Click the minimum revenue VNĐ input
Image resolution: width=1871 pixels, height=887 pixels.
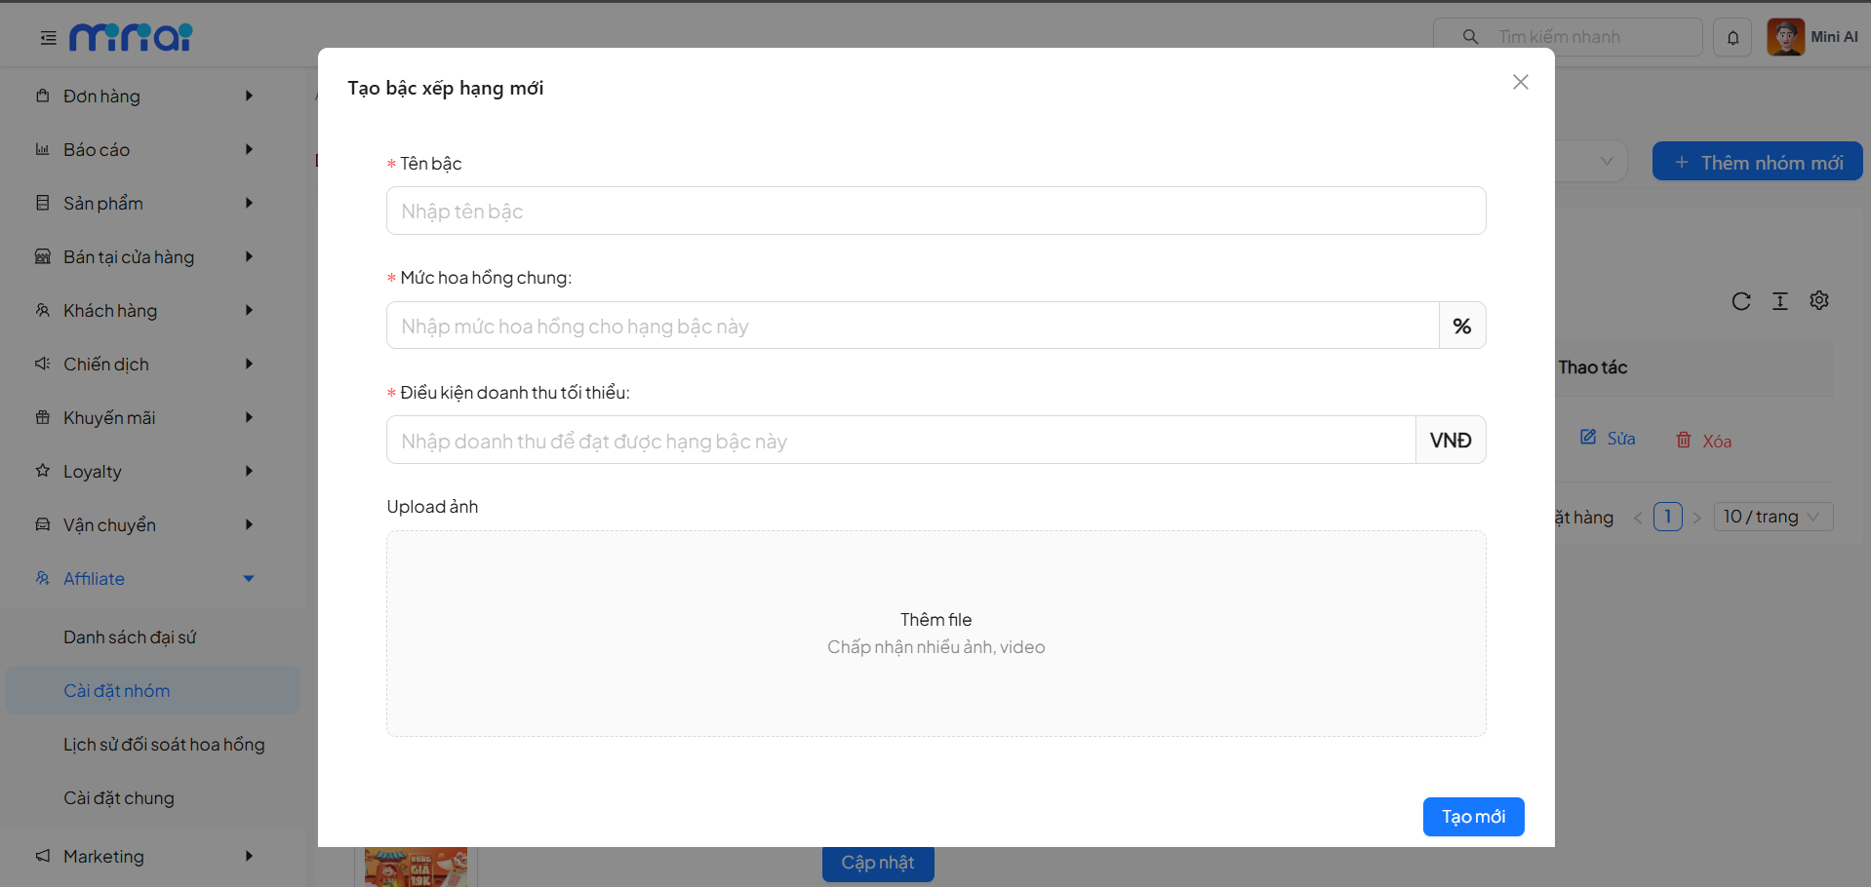[900, 441]
